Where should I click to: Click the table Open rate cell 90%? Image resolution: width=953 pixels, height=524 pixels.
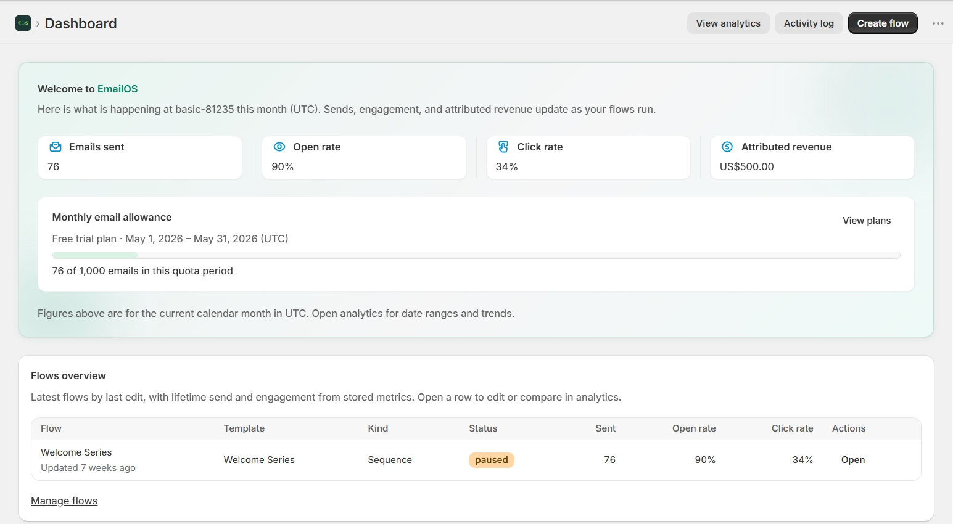[705, 460]
